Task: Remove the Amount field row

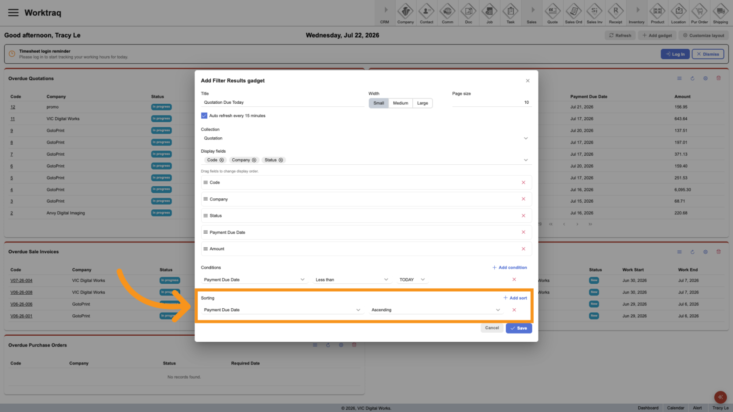Action: (x=523, y=249)
